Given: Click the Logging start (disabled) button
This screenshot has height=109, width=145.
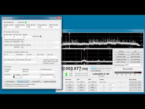Looking at the screenshot, I should click(50, 81).
